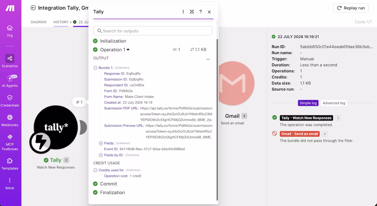Click the Replay run button
The image size is (377, 206).
coord(351,8)
